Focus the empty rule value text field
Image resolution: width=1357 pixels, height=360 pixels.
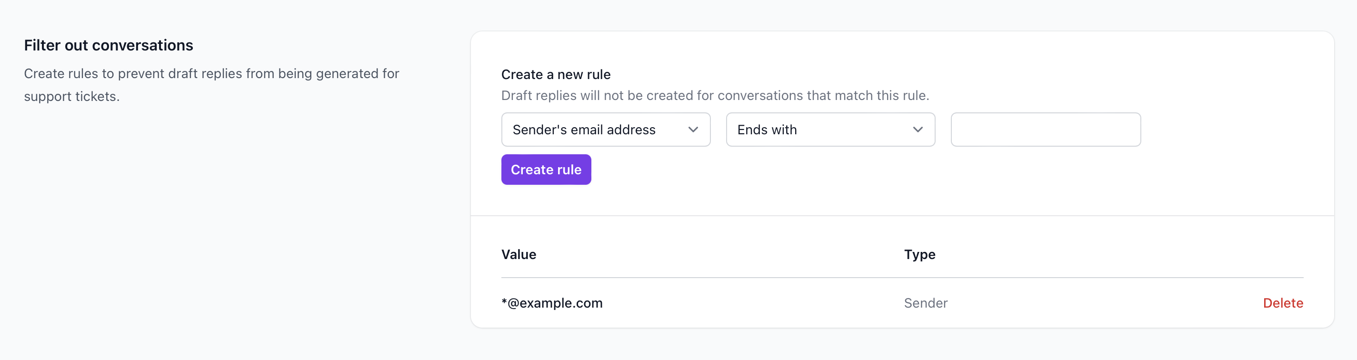[x=1046, y=130]
